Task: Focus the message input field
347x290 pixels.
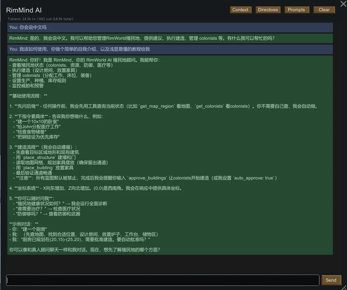Action: [163, 280]
